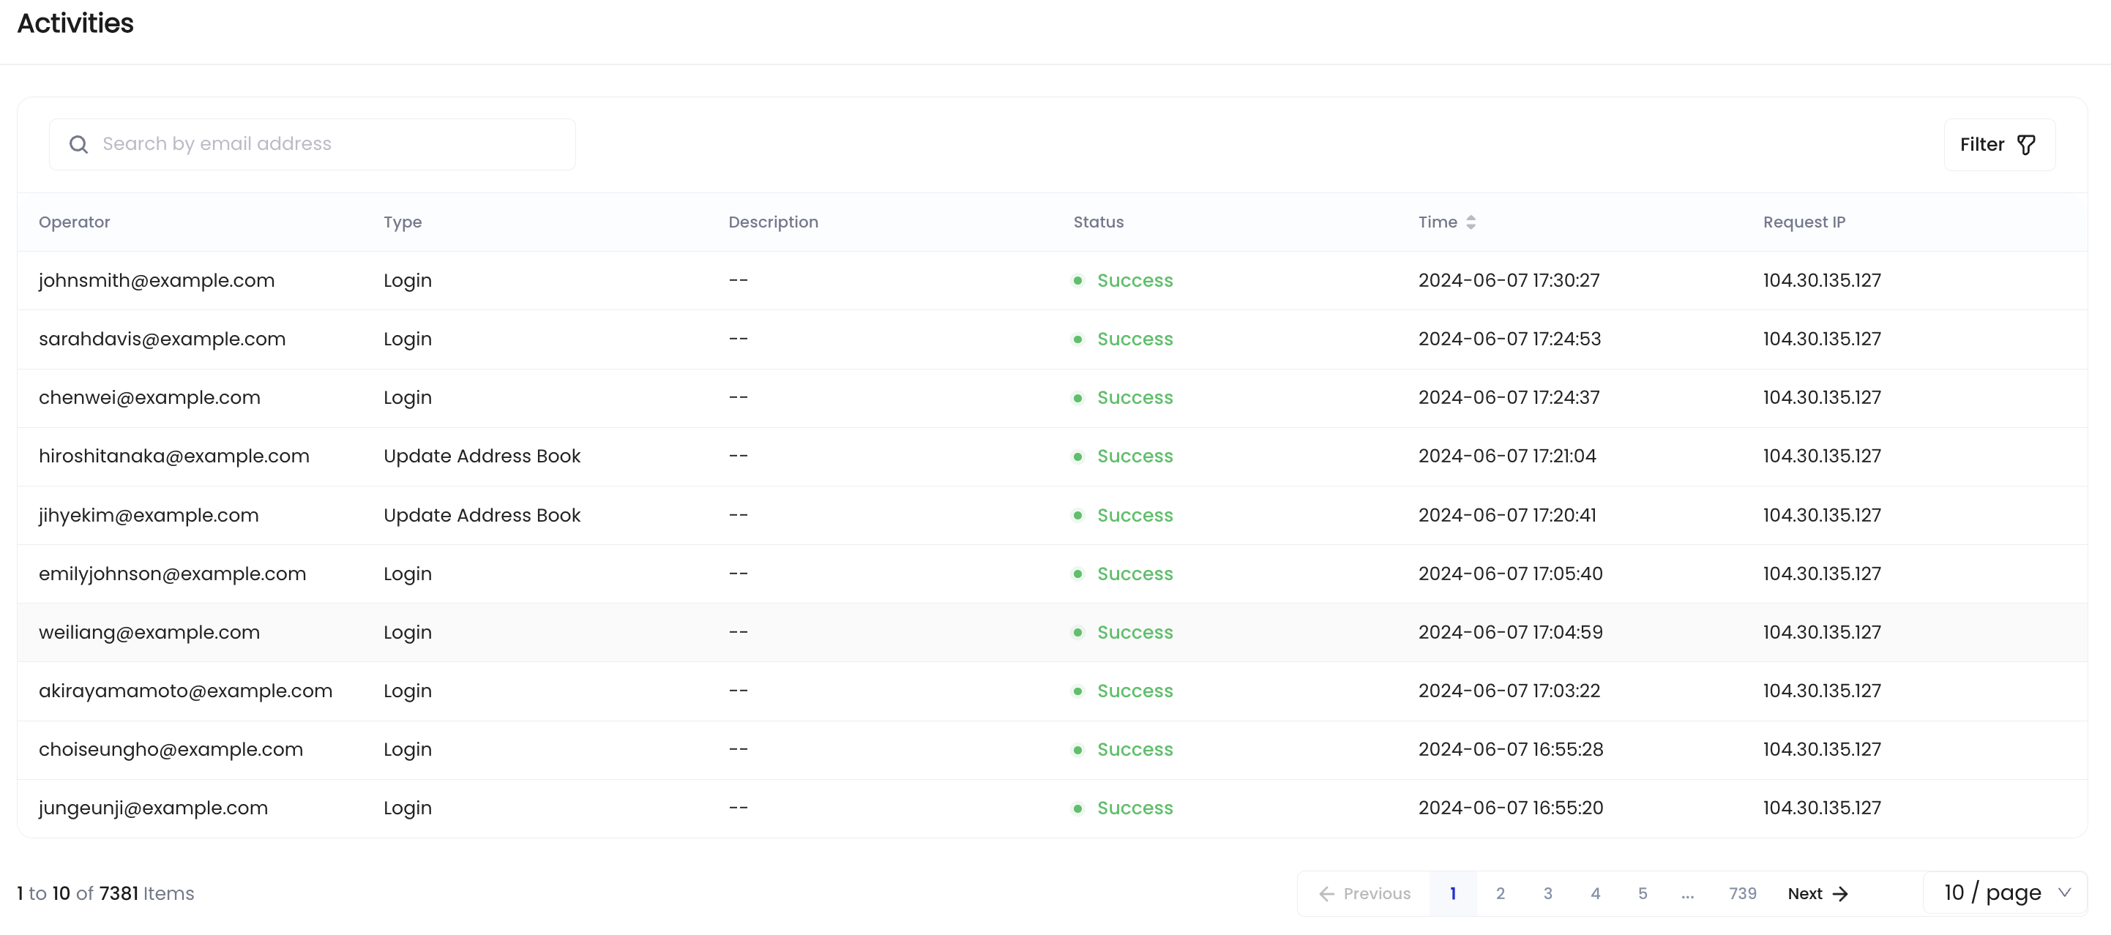Image resolution: width=2111 pixels, height=935 pixels.
Task: Sort the table by Time
Action: [1470, 222]
